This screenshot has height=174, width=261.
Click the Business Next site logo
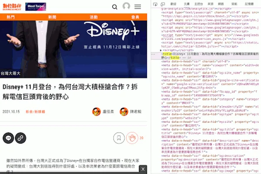click(12, 7)
